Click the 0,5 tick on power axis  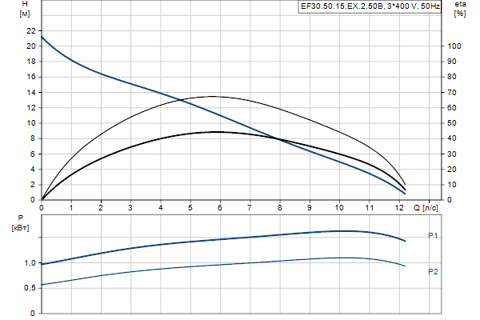point(29,288)
